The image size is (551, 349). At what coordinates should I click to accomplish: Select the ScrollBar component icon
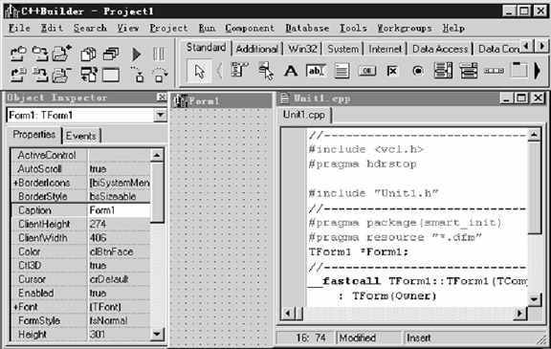(x=494, y=72)
